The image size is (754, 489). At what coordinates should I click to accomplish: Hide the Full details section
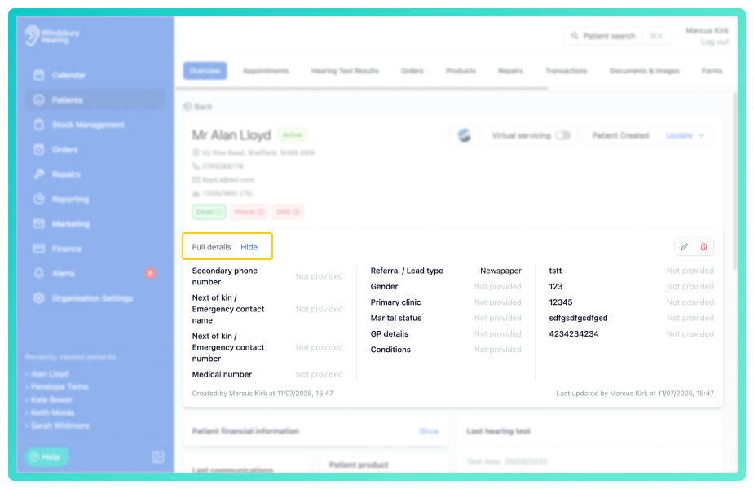point(249,247)
